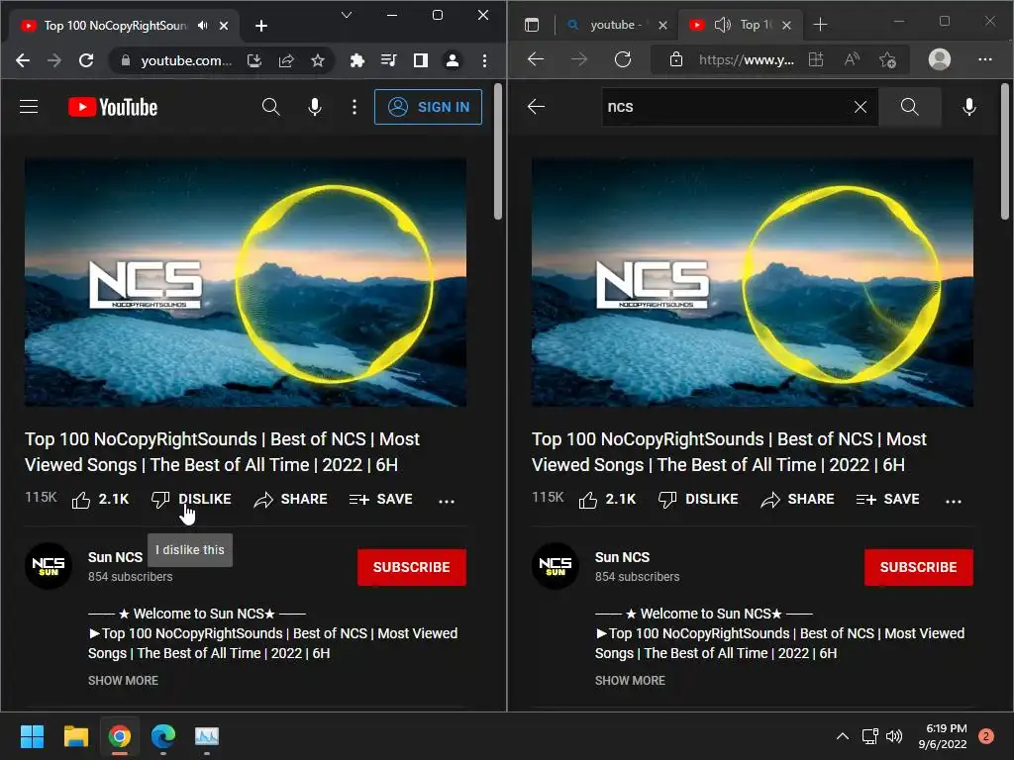Go back in the Chrome window
Image resolution: width=1014 pixels, height=760 pixels.
click(x=23, y=60)
